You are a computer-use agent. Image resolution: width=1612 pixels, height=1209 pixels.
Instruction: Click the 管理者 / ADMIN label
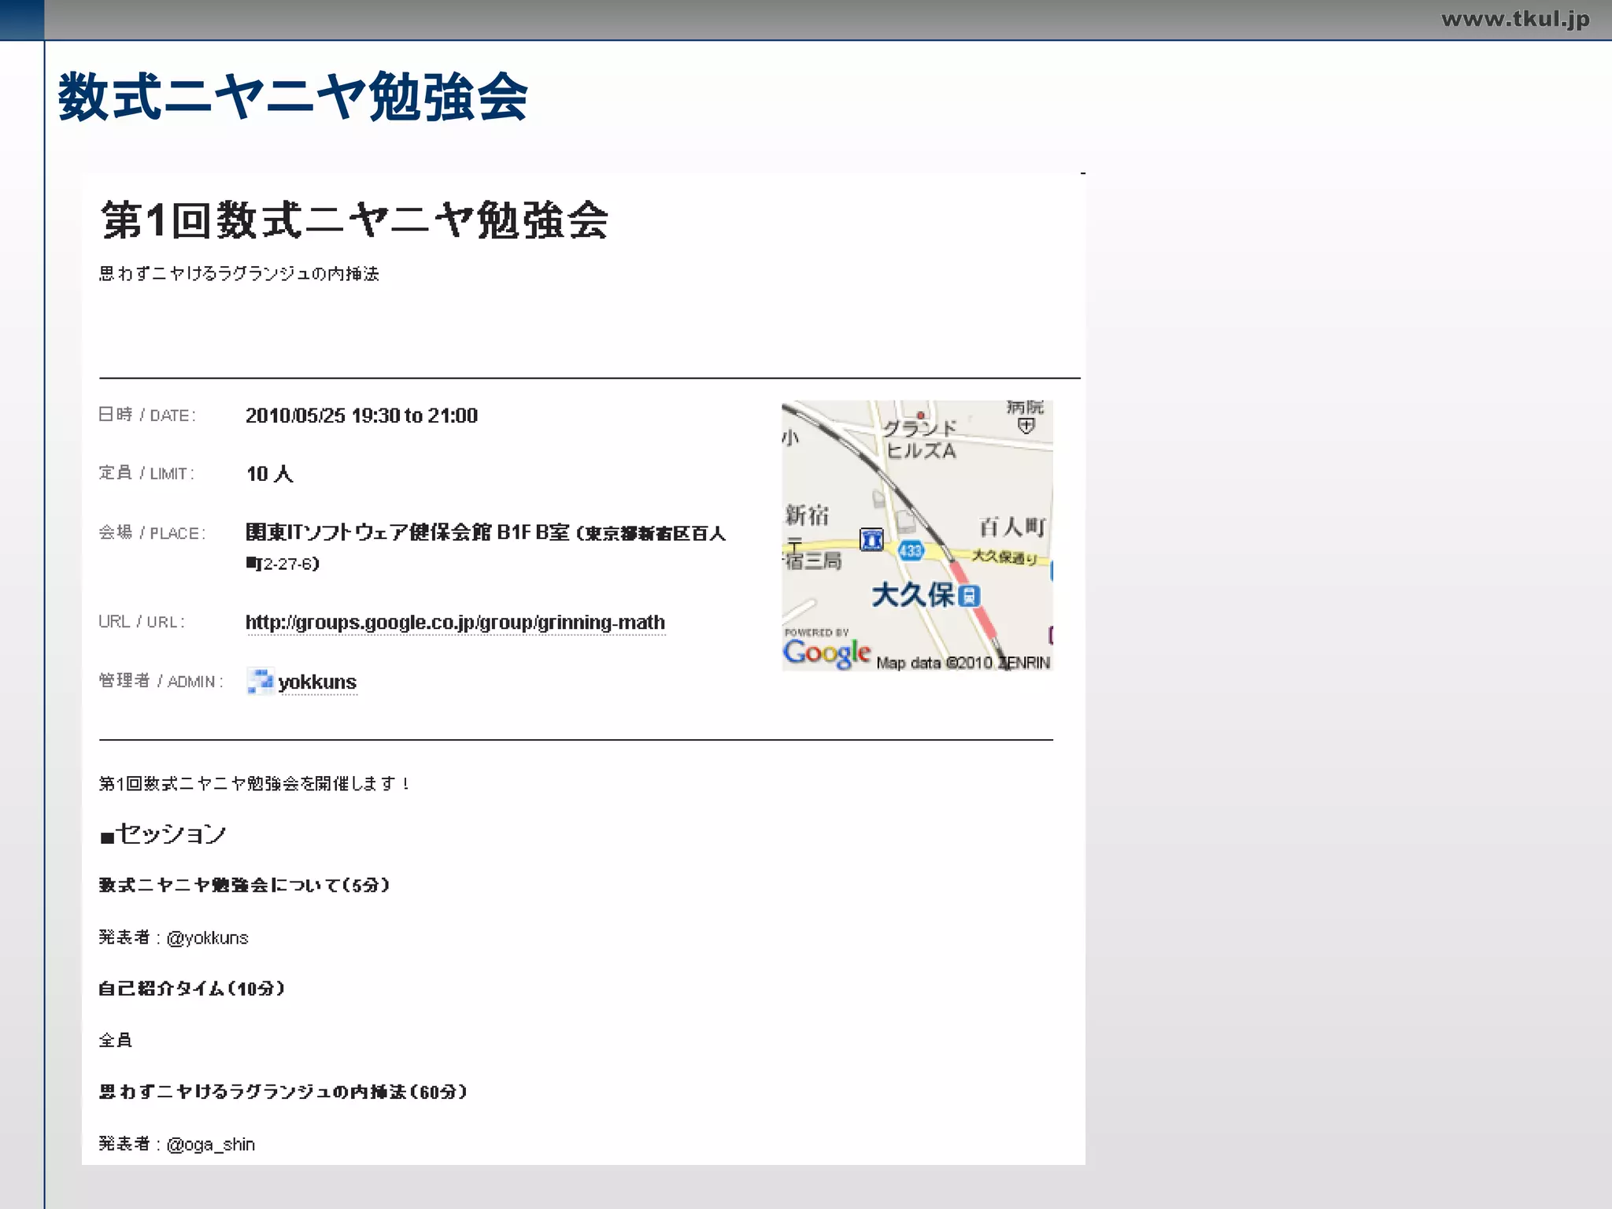coord(161,681)
